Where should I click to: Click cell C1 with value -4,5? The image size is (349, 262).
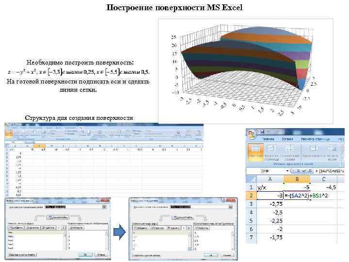coord(324,187)
